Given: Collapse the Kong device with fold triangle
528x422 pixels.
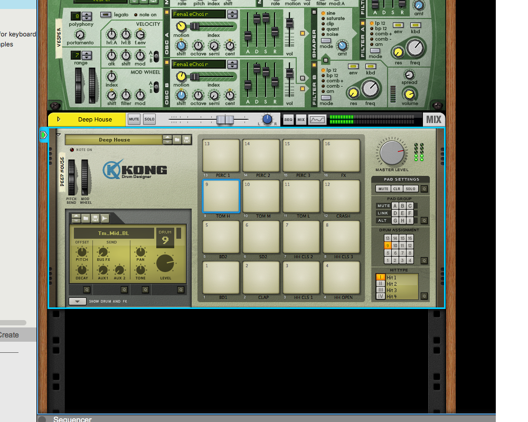Looking at the screenshot, I should click(x=59, y=135).
